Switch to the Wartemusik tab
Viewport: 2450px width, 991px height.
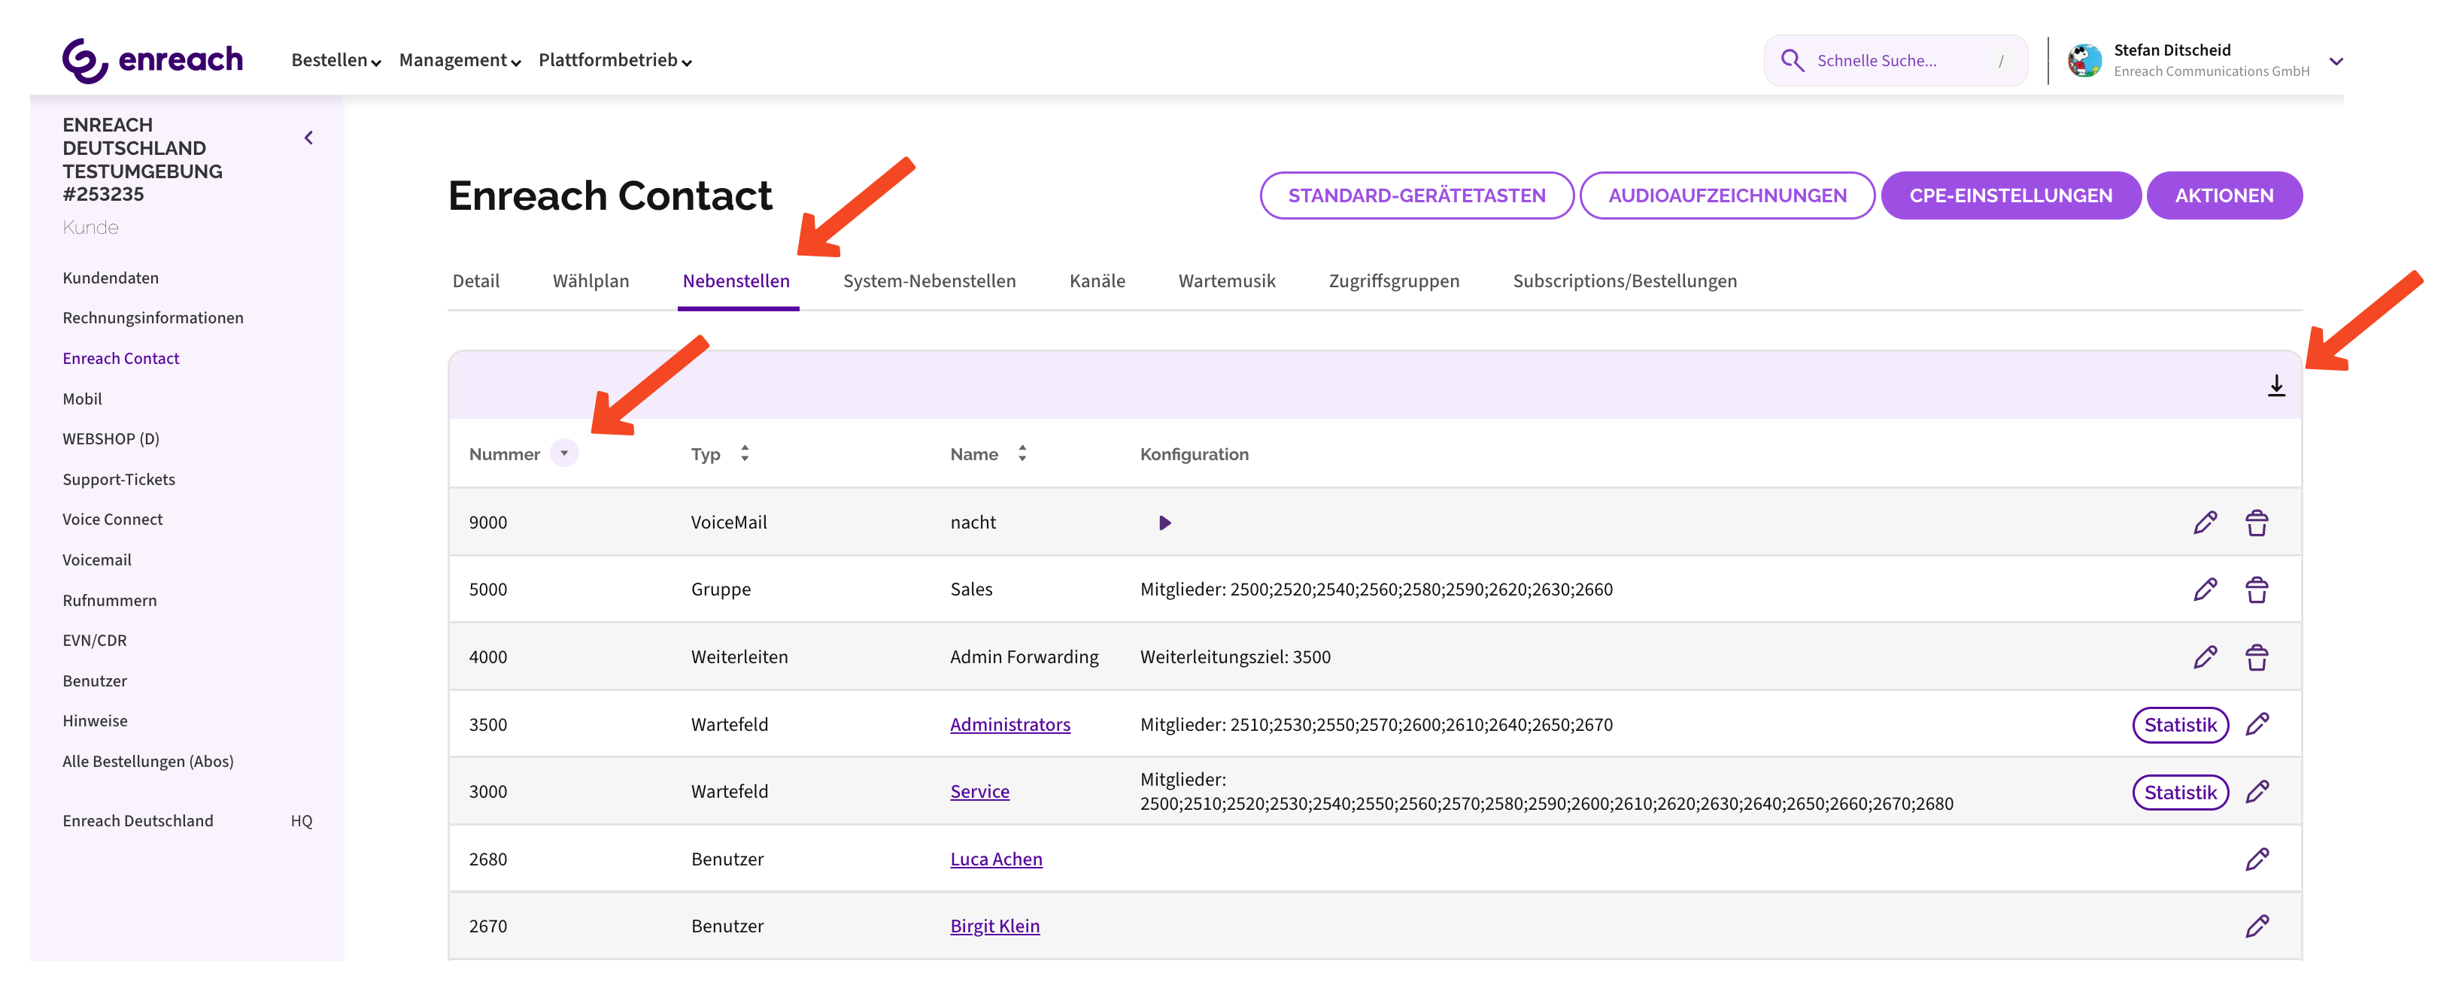point(1226,280)
